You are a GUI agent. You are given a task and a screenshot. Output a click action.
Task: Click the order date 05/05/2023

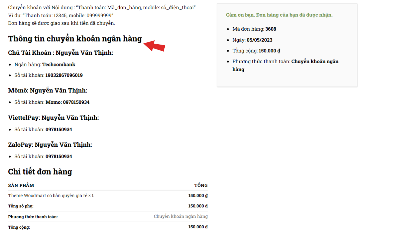point(259,40)
